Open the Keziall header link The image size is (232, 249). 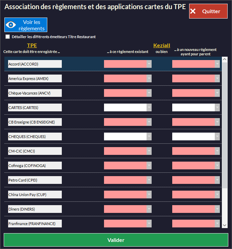161,46
